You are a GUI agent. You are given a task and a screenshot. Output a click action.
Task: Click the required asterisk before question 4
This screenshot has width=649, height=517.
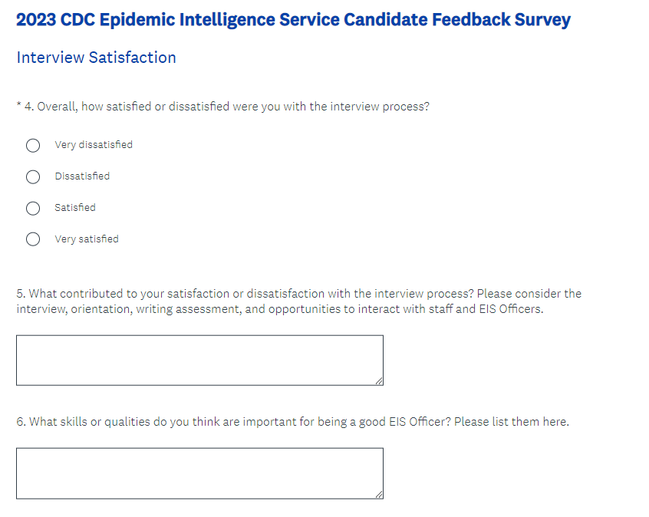(18, 106)
